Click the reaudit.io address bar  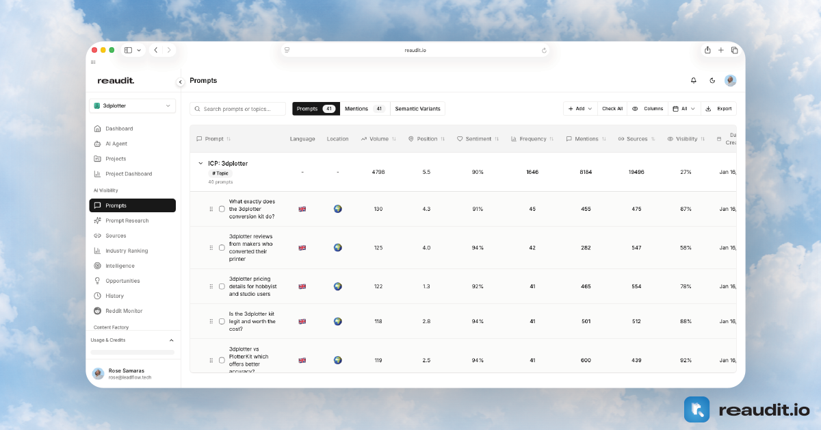(416, 50)
